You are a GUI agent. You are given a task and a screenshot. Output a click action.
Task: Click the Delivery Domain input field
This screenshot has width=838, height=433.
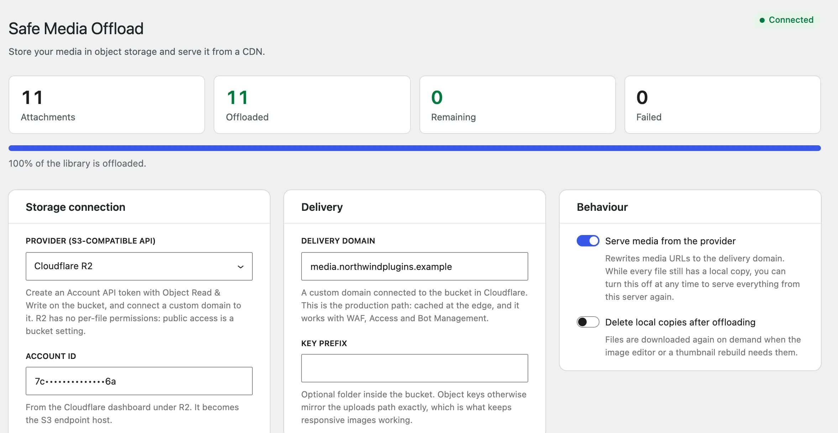(414, 266)
